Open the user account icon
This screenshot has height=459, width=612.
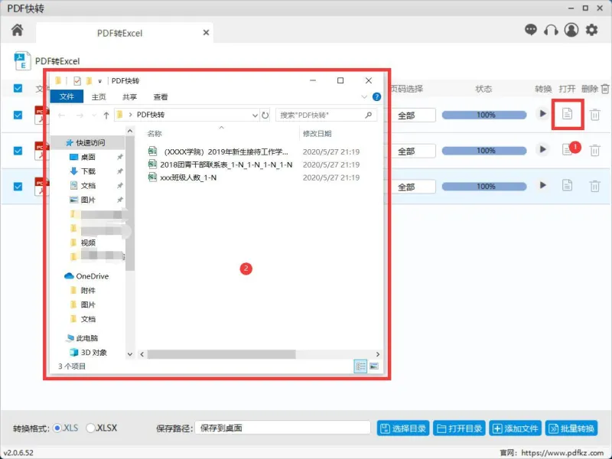[571, 30]
